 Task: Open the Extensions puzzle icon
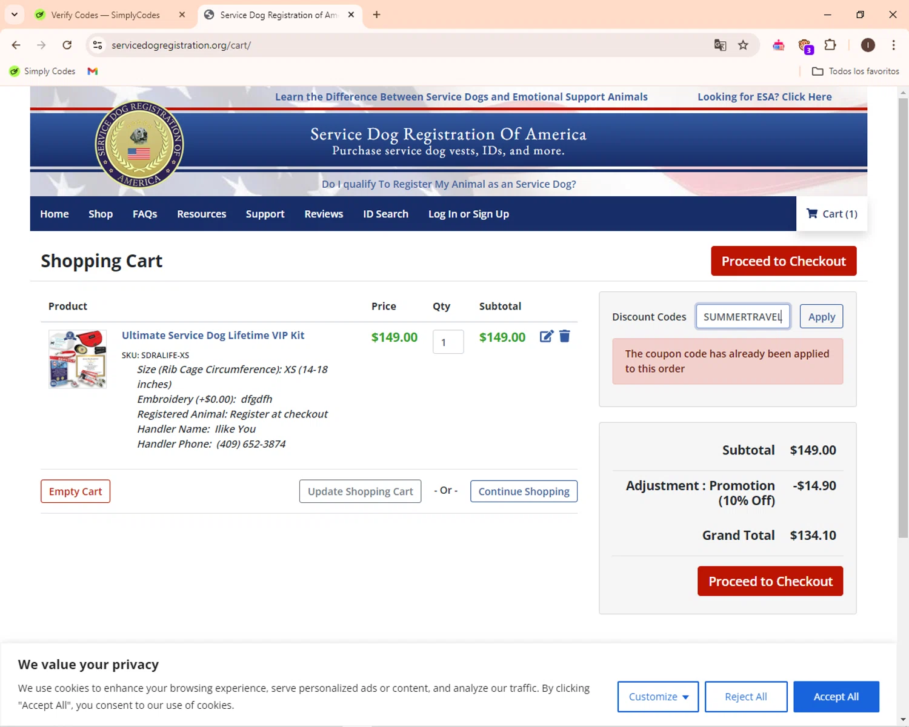[830, 45]
